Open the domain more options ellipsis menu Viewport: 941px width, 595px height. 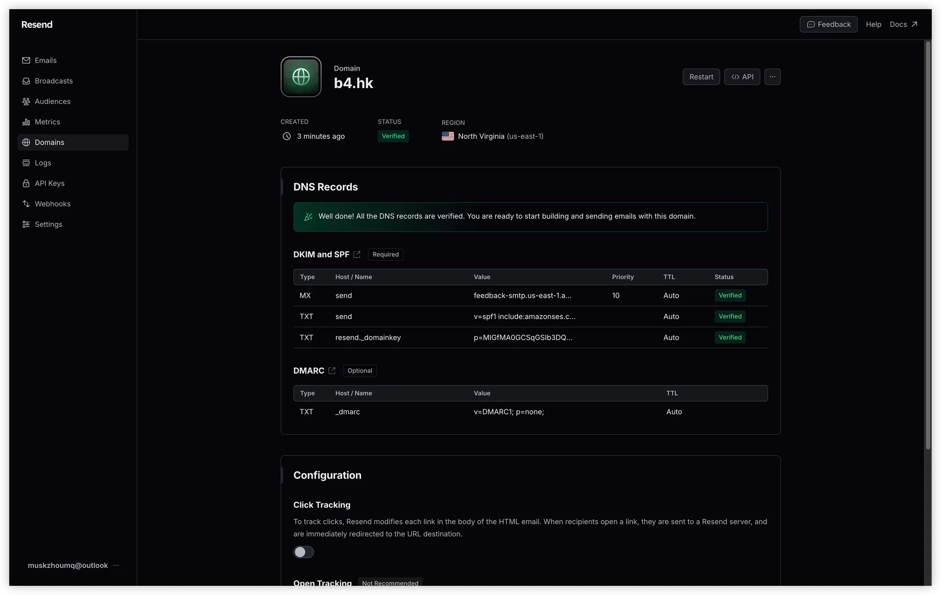[772, 77]
